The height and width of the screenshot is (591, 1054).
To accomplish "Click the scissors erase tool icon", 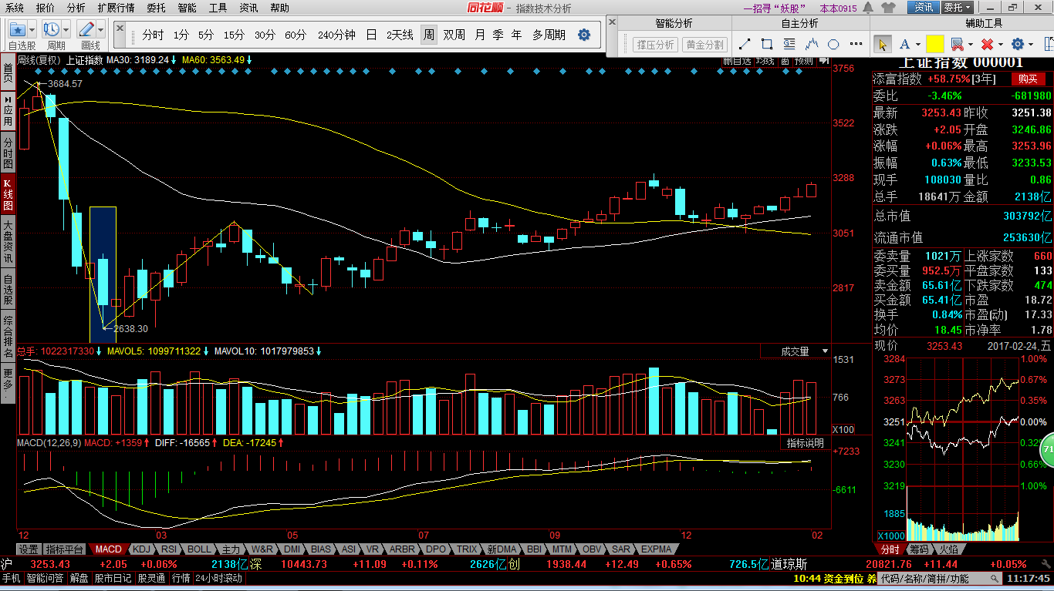I will [x=957, y=45].
